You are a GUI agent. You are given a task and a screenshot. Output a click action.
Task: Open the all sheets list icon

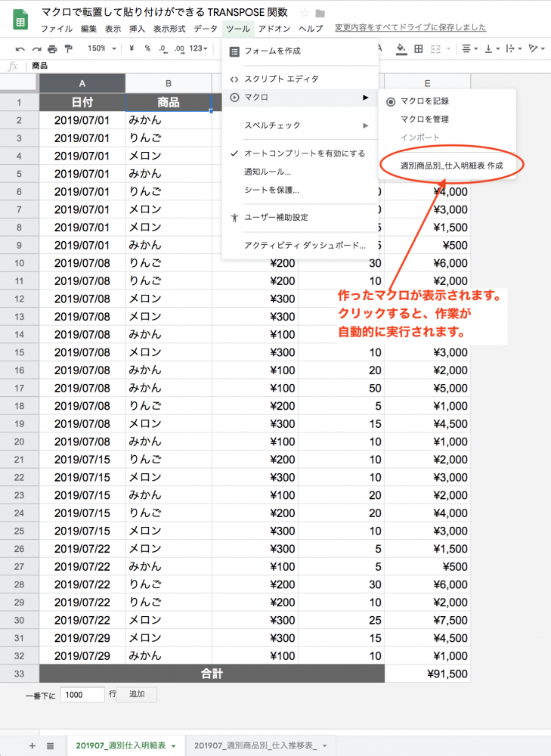(x=50, y=745)
